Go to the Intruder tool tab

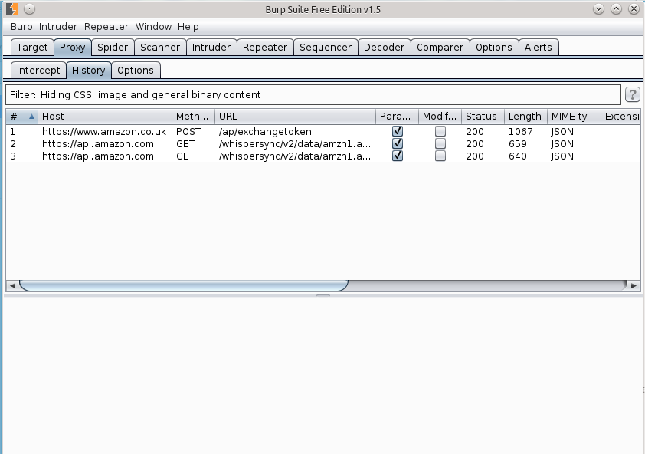(x=211, y=48)
